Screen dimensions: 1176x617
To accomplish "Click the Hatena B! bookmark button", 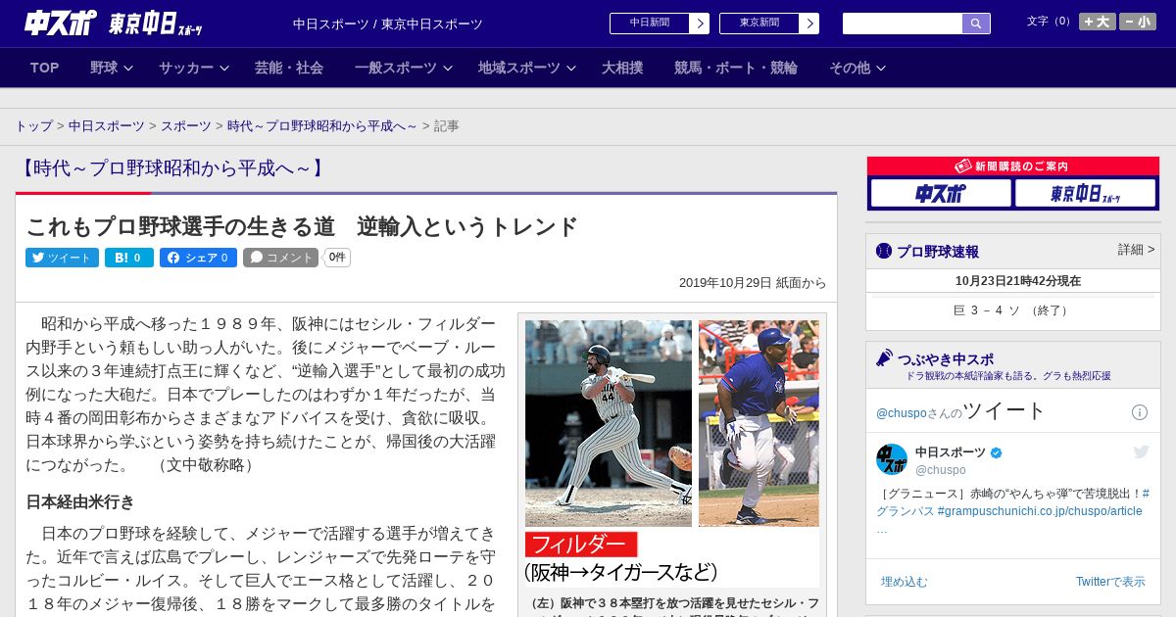I will coord(129,258).
